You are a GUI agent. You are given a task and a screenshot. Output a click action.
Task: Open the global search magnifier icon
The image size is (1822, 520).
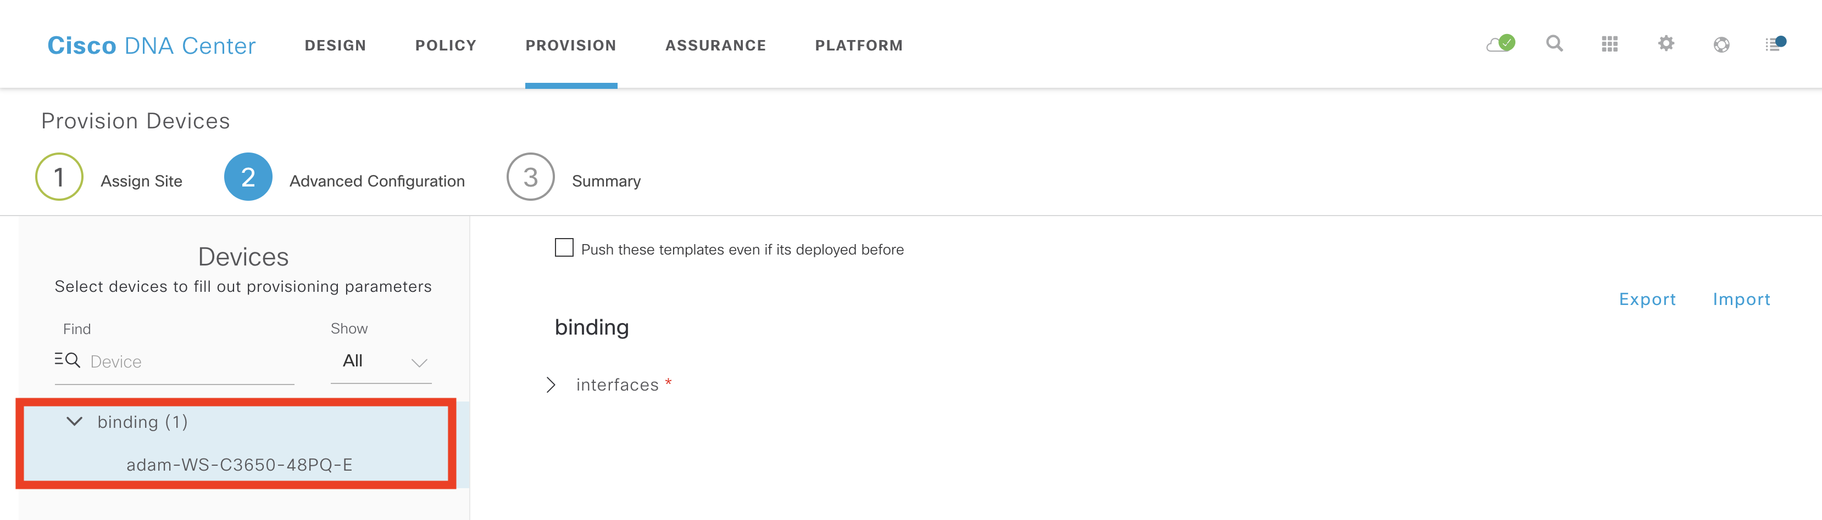tap(1554, 44)
